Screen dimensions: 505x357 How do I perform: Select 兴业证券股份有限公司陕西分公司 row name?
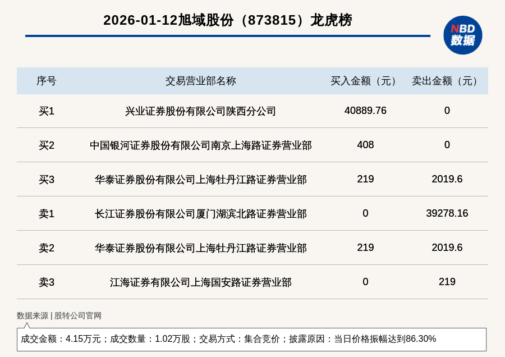click(200, 111)
